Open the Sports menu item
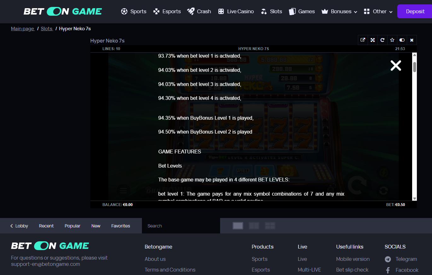 [x=138, y=11]
